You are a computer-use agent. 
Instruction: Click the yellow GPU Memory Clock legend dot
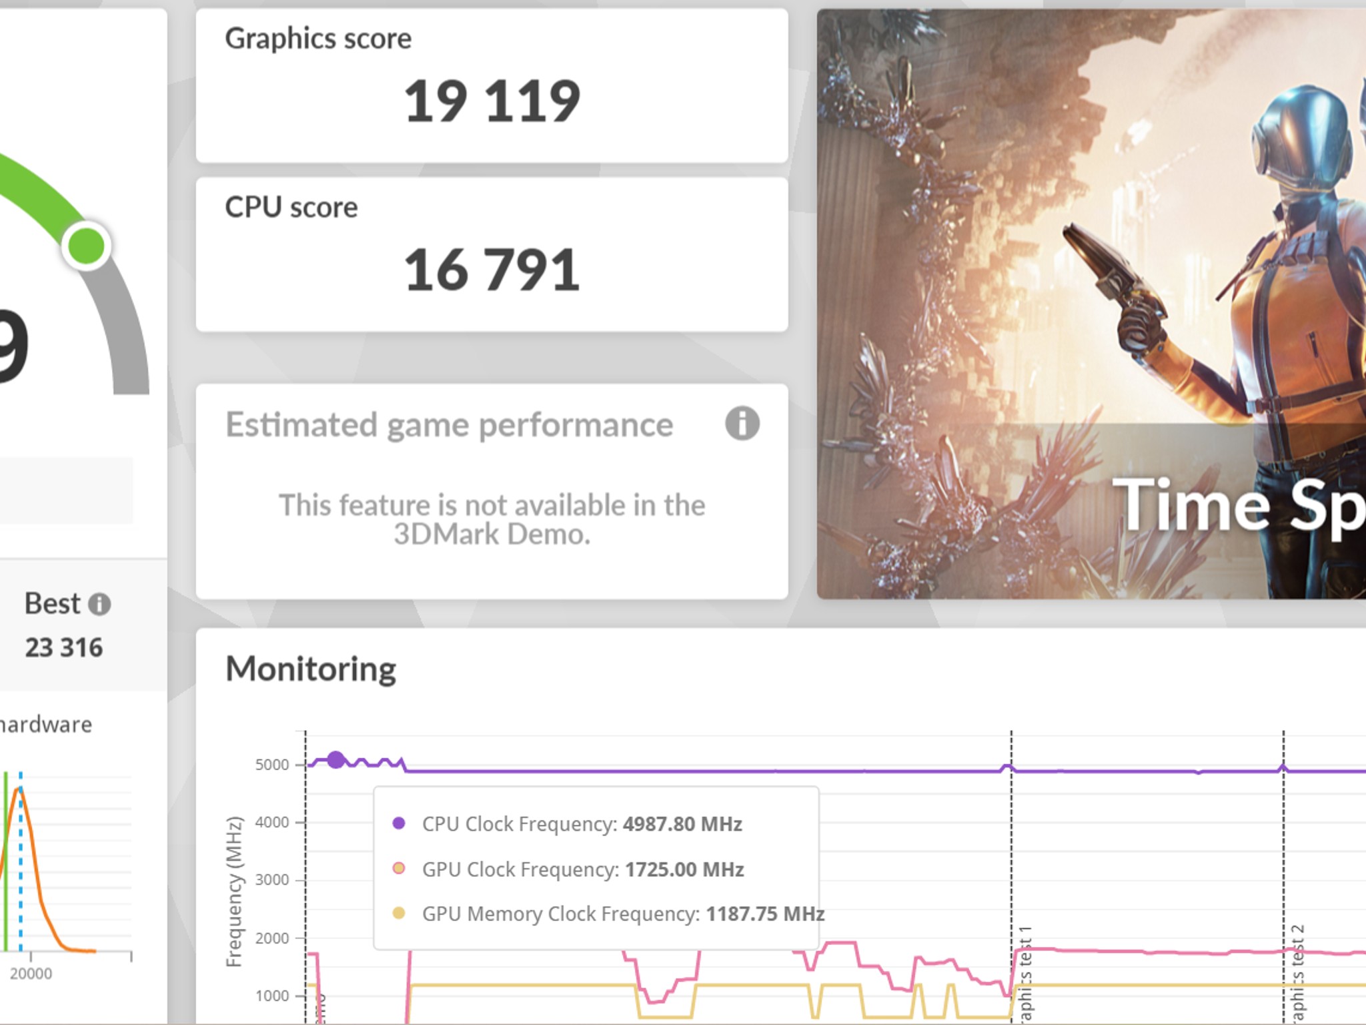(399, 913)
